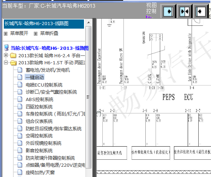This screenshot has height=177, width=211.
Task: Click page icon beside 防夹玻璃升降器控制系统
Action: (20, 158)
